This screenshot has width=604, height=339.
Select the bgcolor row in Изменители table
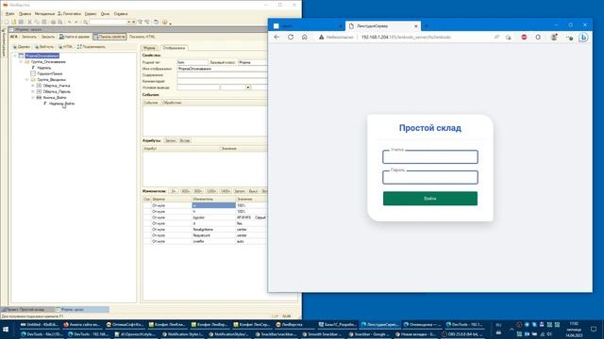coord(206,218)
